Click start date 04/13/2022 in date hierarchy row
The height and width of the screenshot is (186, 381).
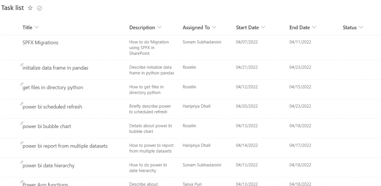pos(247,165)
